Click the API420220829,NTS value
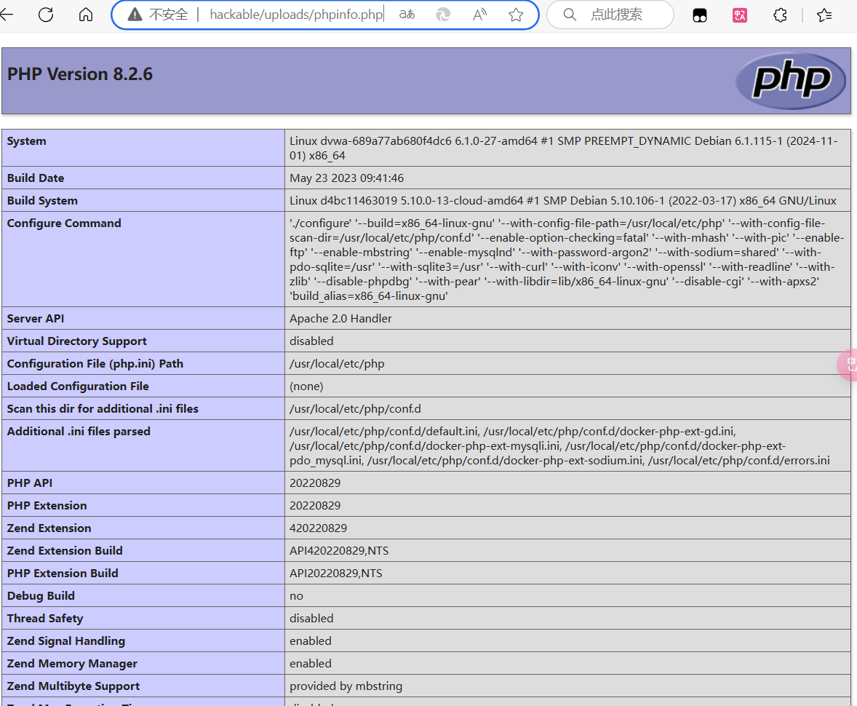Viewport: 857px width, 706px height. (x=339, y=551)
